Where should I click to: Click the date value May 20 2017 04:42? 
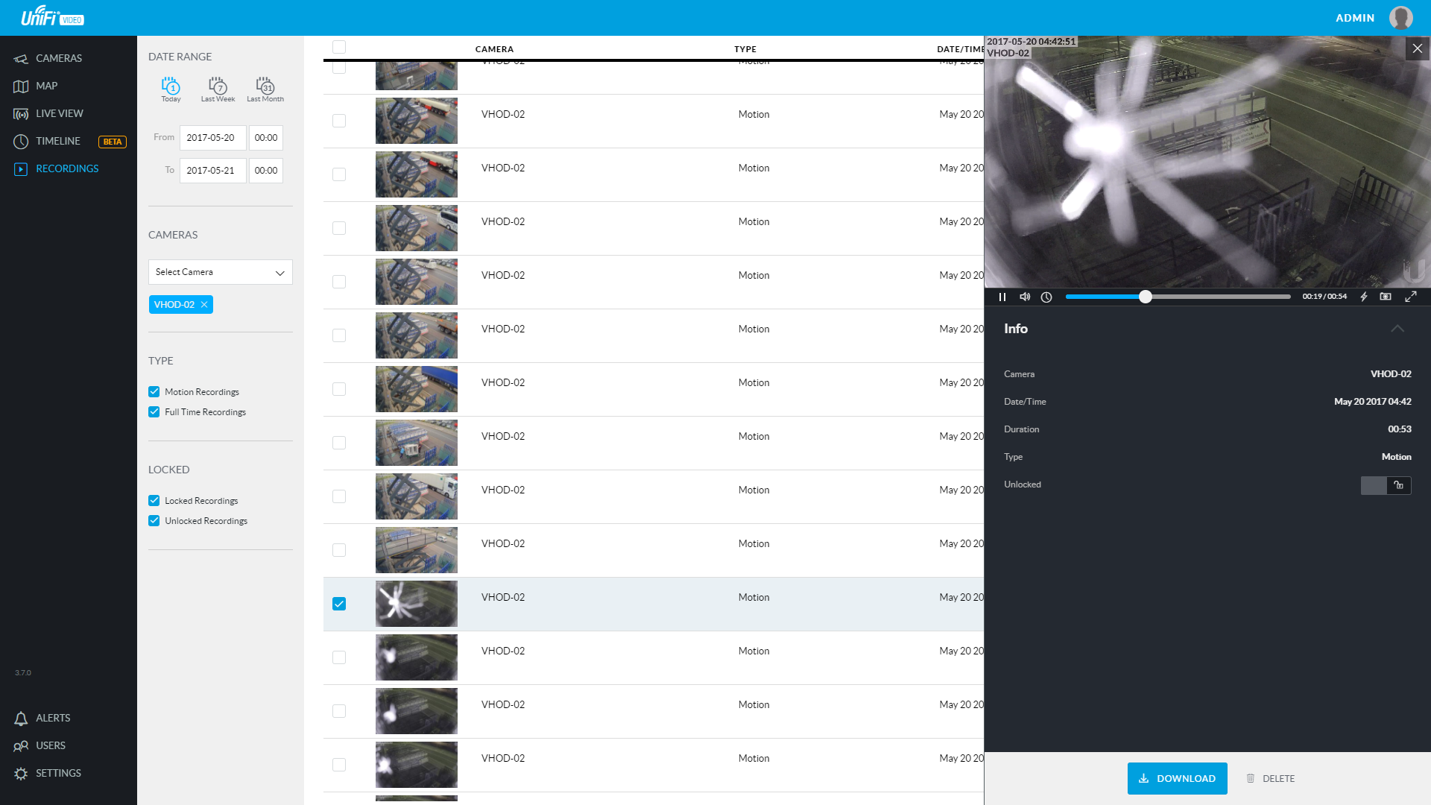1373,402
